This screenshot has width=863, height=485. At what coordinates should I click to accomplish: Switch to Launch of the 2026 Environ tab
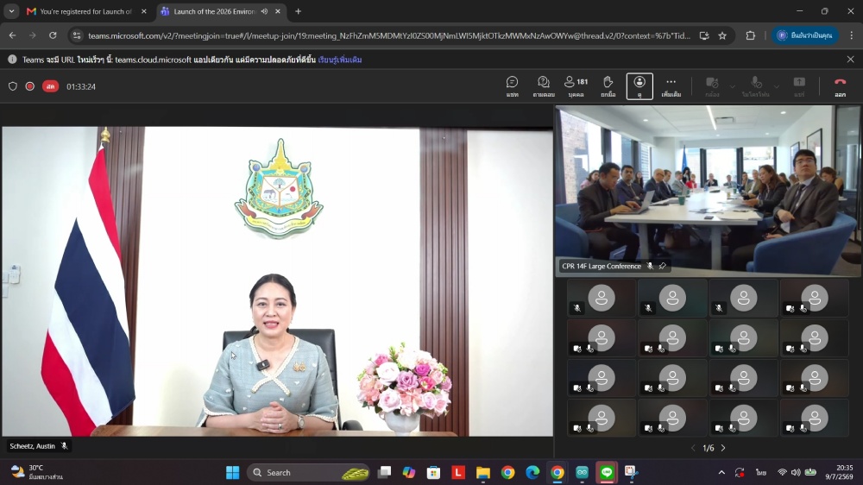point(215,11)
